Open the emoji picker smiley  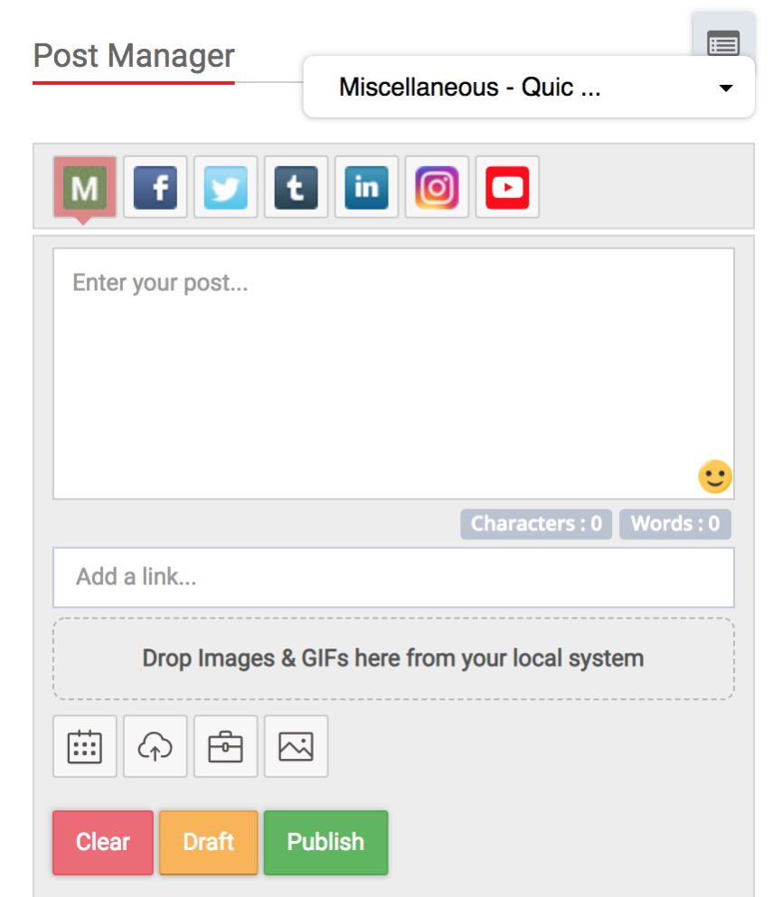(x=714, y=476)
